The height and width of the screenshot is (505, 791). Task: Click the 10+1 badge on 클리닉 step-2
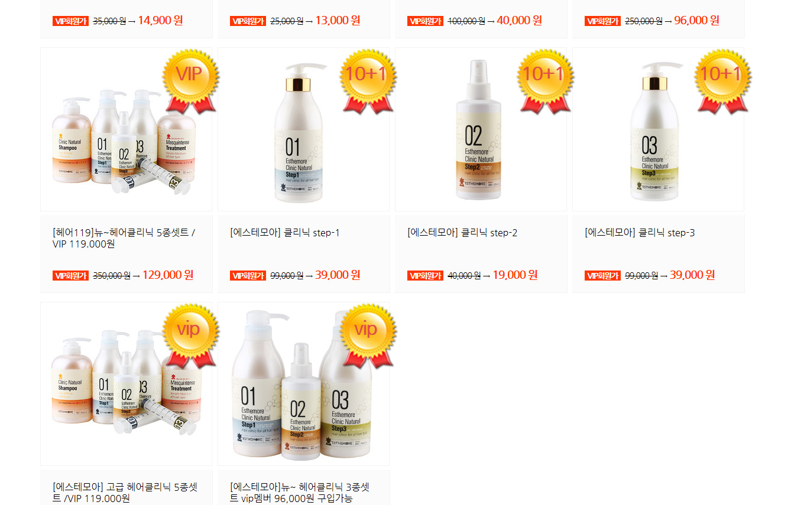click(545, 81)
